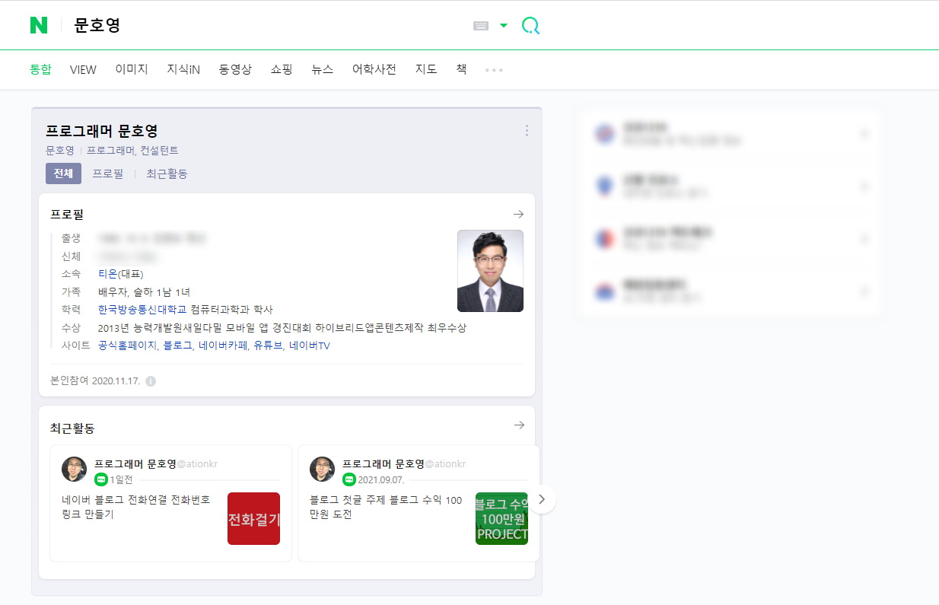Viewport: 939px width, 605px height.
Task: Select the 지도 tab
Action: pos(426,69)
